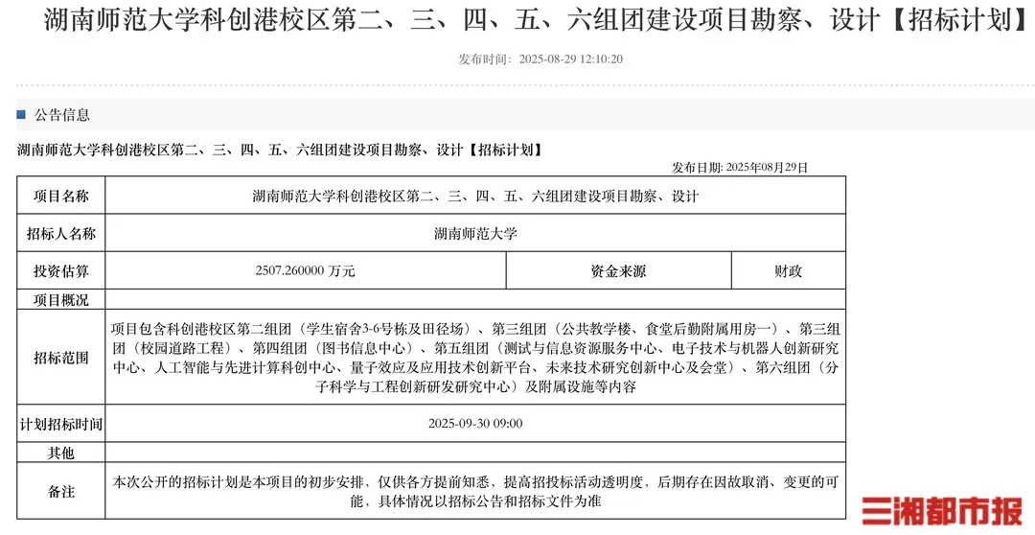Click the '项目概况' label cell
Viewport: 1035px width, 535px height.
click(x=60, y=300)
